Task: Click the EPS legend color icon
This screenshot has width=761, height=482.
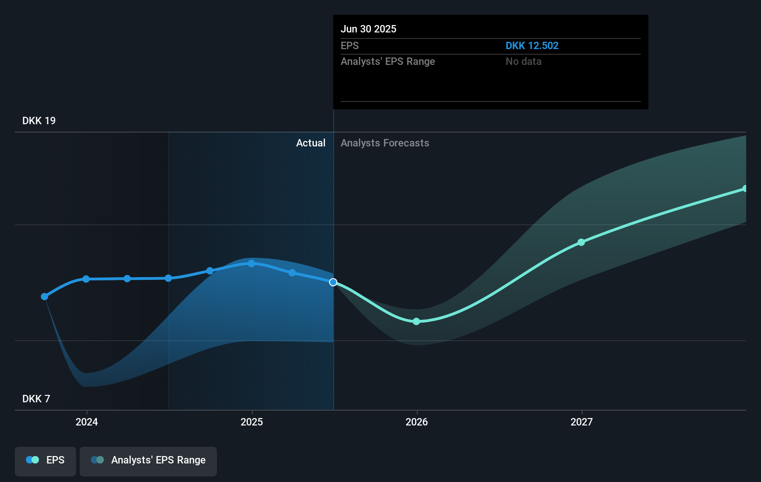Action: [32, 460]
